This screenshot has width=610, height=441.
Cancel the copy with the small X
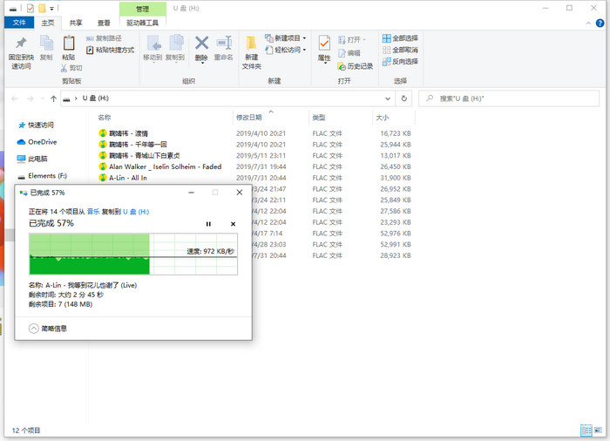(233, 224)
